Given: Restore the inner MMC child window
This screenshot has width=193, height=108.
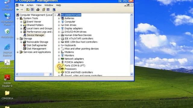Looking at the screenshot, I should pyautogui.click(x=128, y=5).
